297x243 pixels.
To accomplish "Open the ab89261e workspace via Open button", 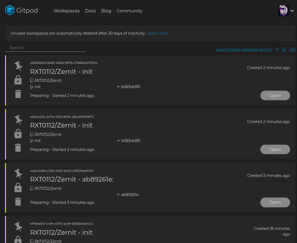I will pos(275,202).
